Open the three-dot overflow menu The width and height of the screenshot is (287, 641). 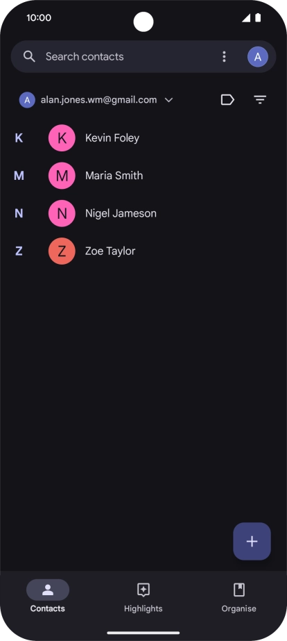tap(224, 56)
